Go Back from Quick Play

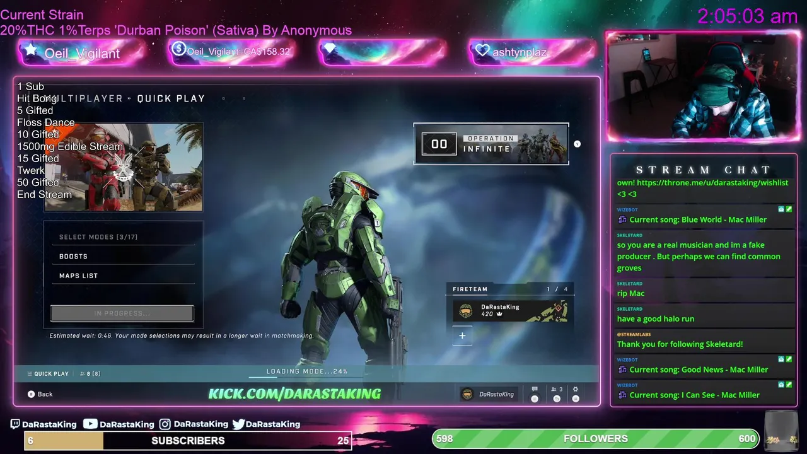(x=40, y=394)
